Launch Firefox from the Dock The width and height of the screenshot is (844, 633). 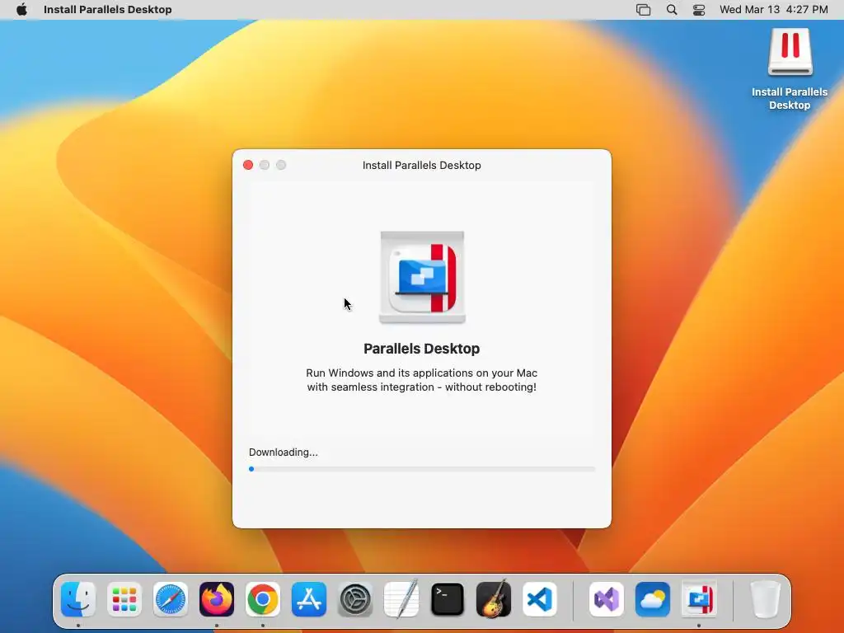(x=217, y=599)
